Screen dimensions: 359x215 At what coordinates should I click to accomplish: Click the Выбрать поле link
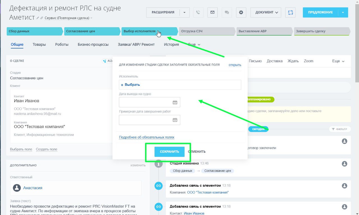21,149
